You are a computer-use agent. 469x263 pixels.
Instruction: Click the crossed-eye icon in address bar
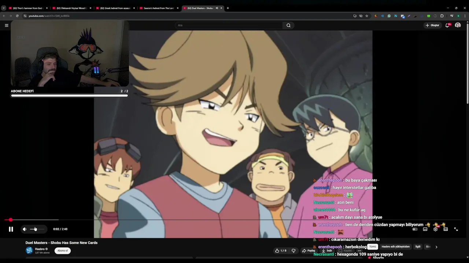(361, 16)
